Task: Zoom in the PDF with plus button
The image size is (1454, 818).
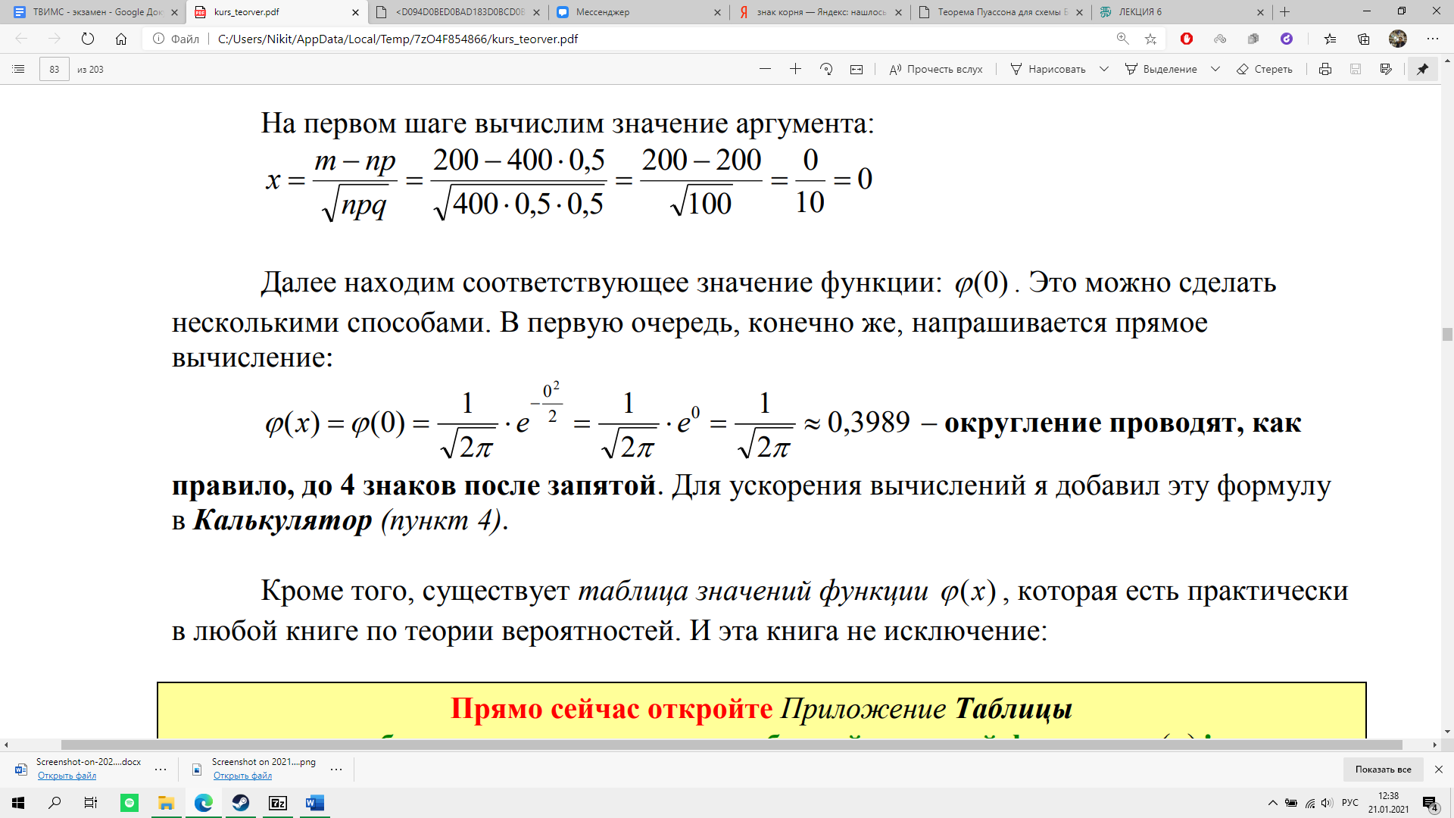Action: [x=795, y=69]
